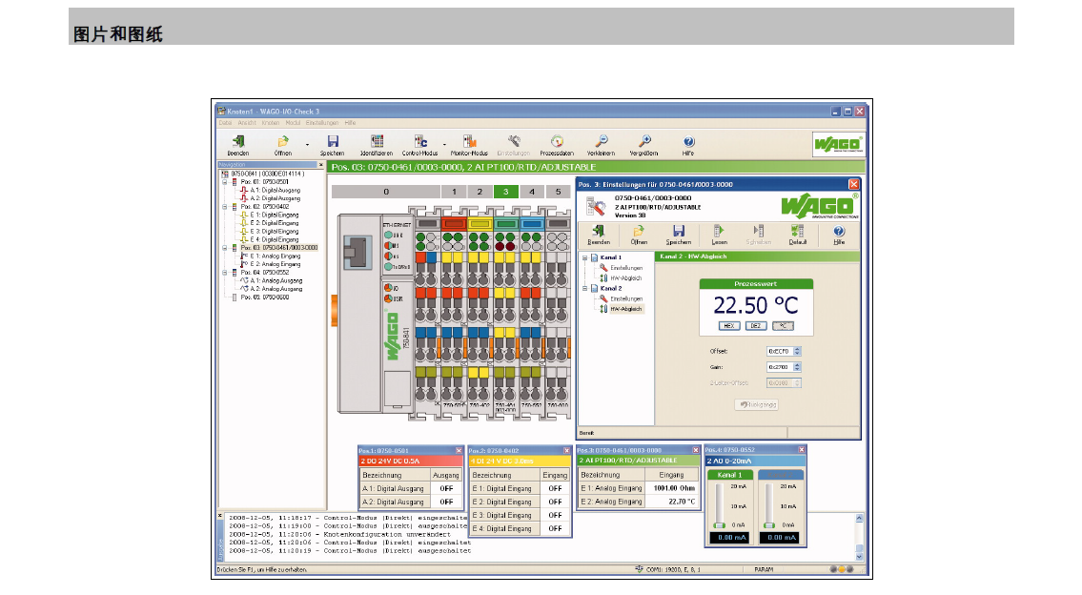Viewport: 1082px width, 595px height.
Task: Collapse the Pos. 03 tree node
Action: point(224,248)
